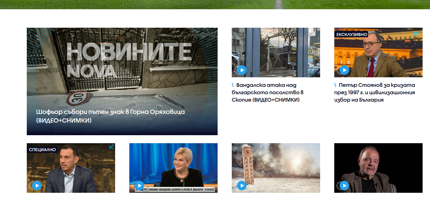Read Петър Стоянов 1997 crisis article headline
This screenshot has width=430, height=198.
[x=374, y=92]
